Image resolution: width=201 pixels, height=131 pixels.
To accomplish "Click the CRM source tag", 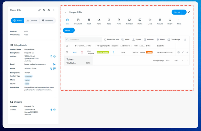I will (27, 84).
